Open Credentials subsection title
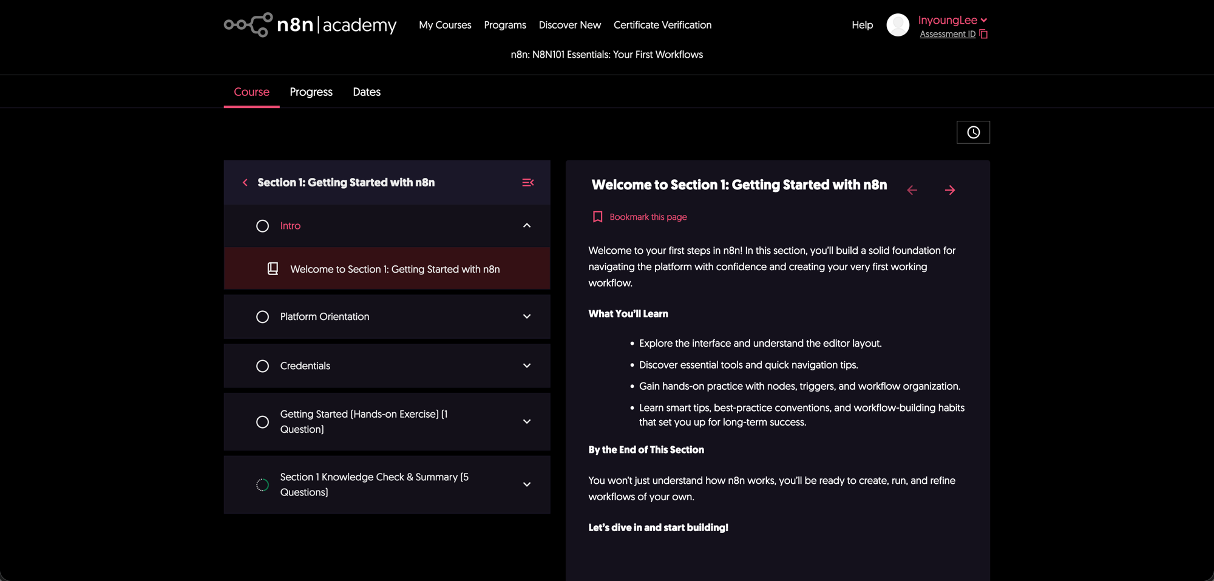 tap(305, 366)
